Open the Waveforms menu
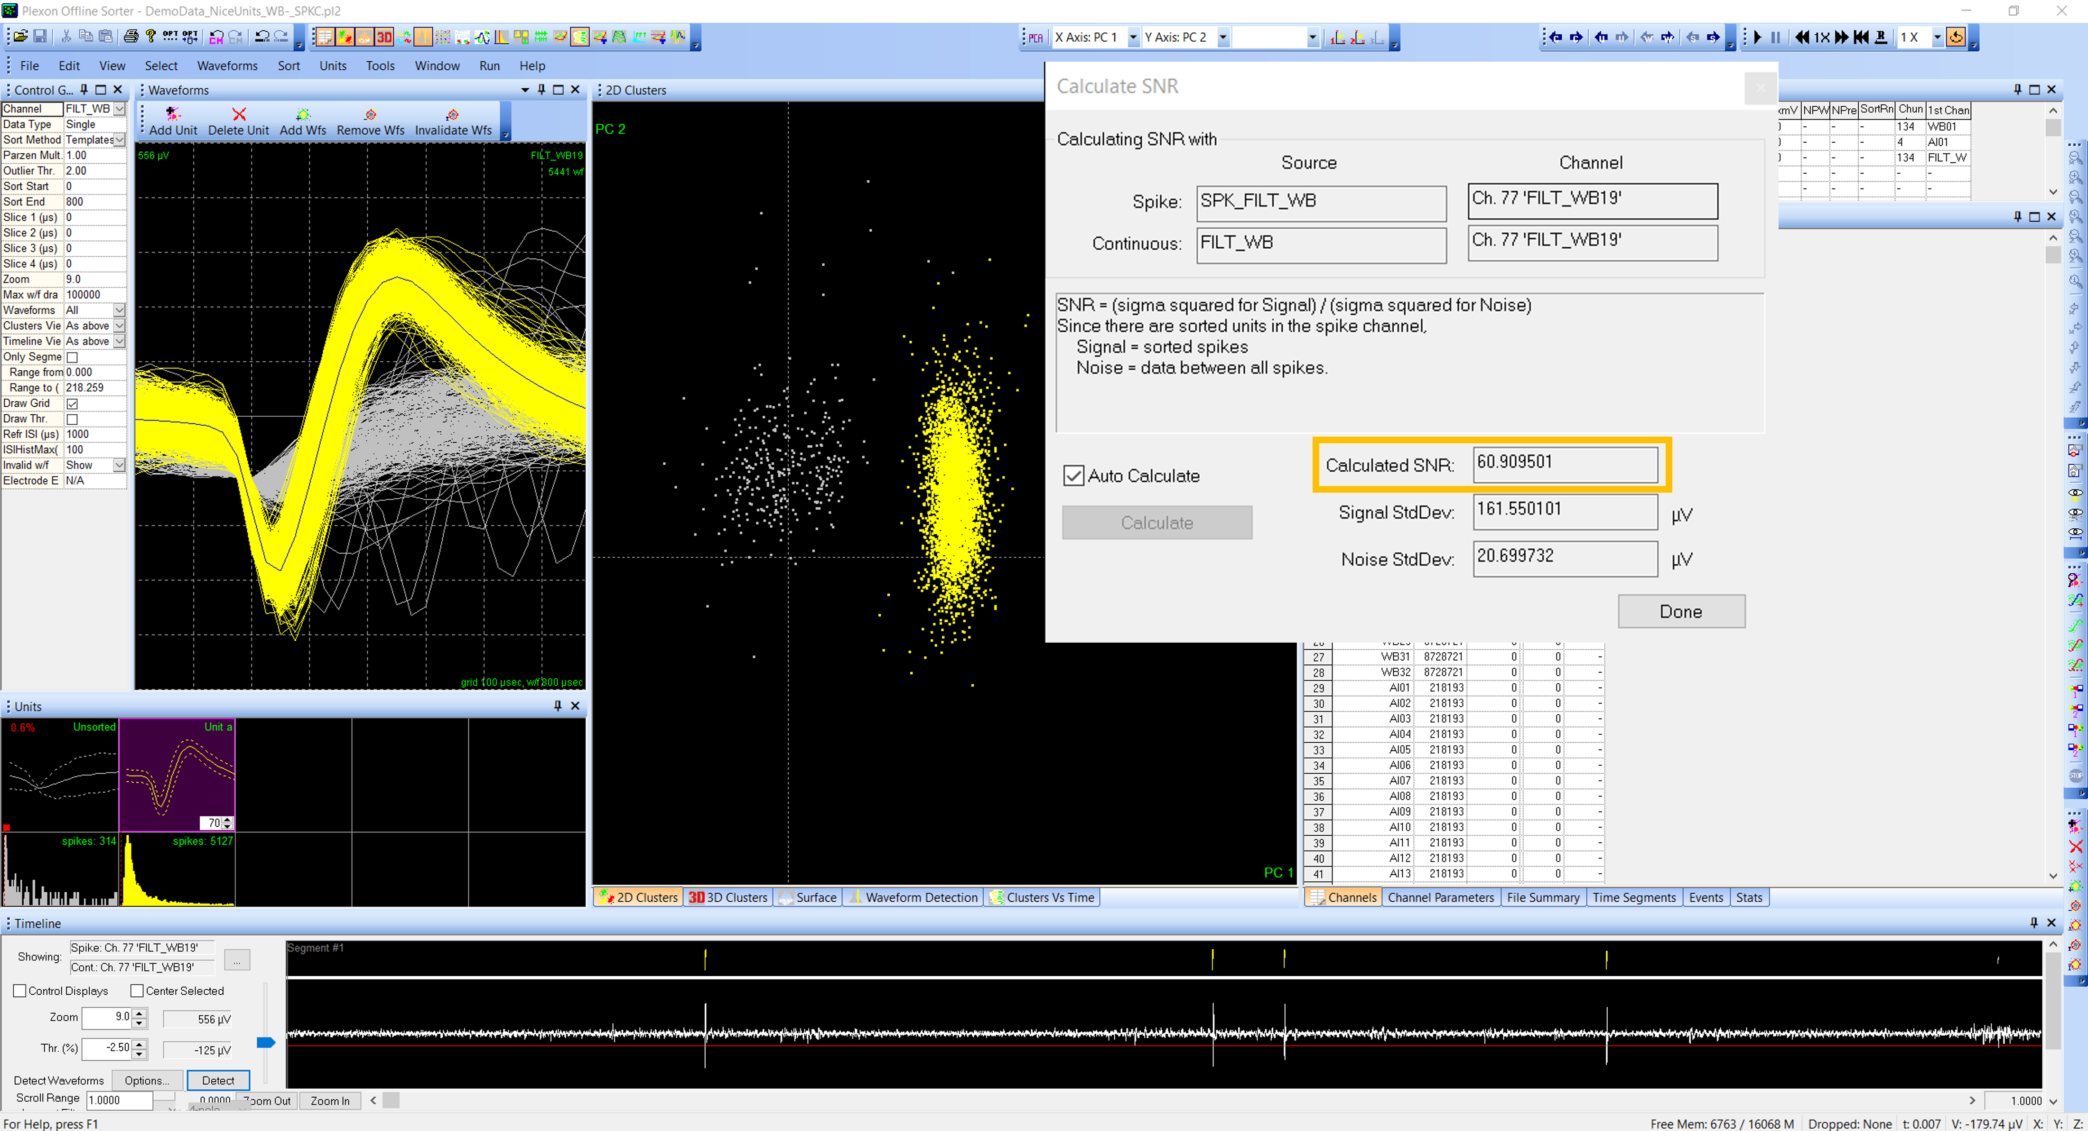 pos(227,65)
